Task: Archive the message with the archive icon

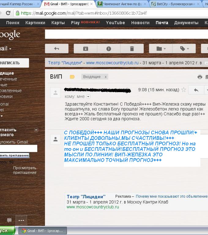Action: (x=86, y=49)
